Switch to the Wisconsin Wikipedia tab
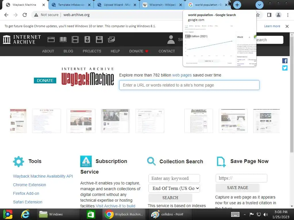Viewport: 294px width, 220px height. [x=163, y=5]
